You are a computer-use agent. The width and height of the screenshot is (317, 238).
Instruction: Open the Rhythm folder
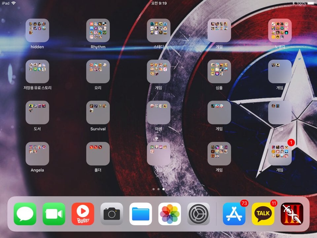click(x=98, y=30)
